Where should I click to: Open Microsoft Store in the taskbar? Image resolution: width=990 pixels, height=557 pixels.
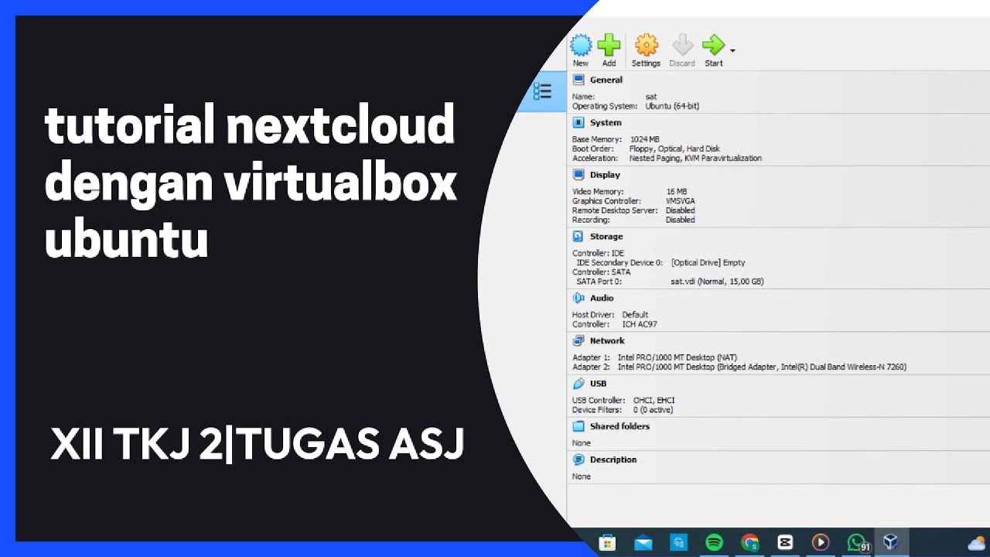(x=607, y=542)
